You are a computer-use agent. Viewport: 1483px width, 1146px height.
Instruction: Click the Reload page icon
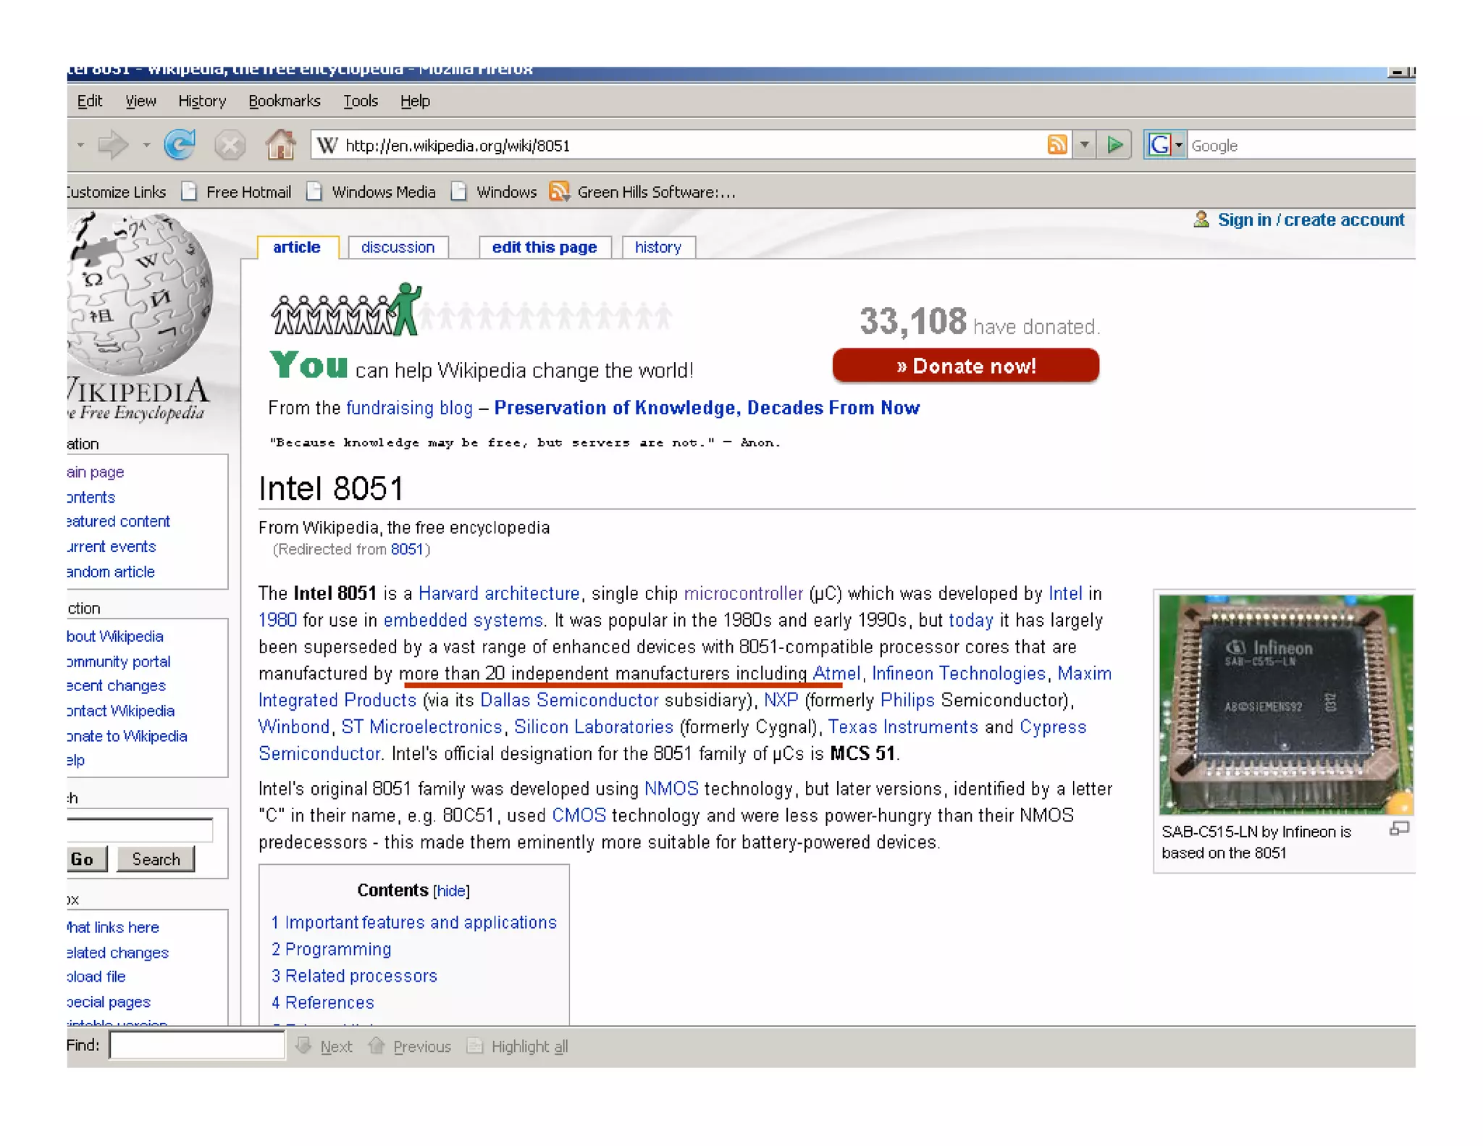pos(180,145)
